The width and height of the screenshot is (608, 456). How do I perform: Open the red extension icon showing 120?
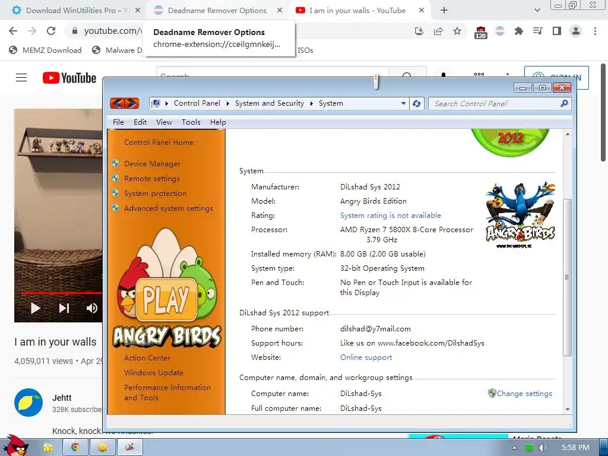[480, 32]
